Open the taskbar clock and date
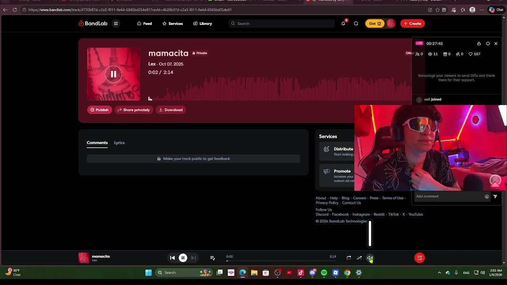507x285 pixels. 496,272
